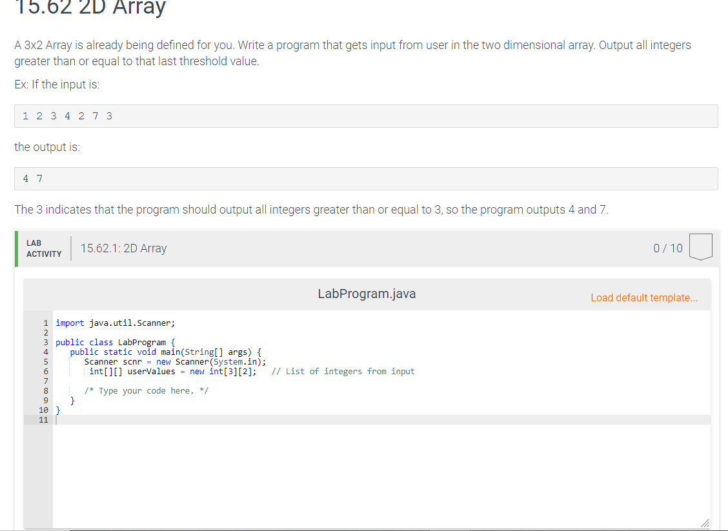Select the LabProgram.java file tab

click(367, 294)
